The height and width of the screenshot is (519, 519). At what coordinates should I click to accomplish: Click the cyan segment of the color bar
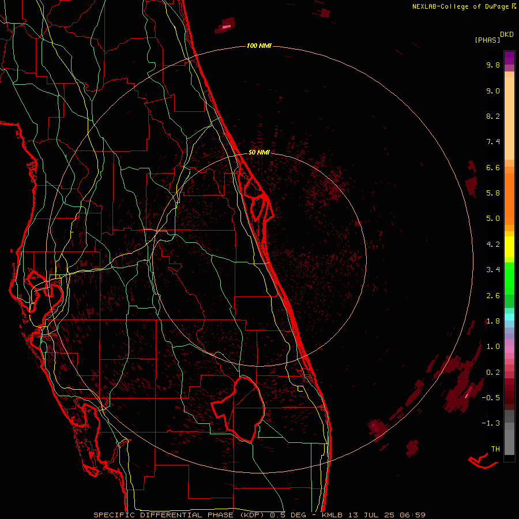pos(509,317)
